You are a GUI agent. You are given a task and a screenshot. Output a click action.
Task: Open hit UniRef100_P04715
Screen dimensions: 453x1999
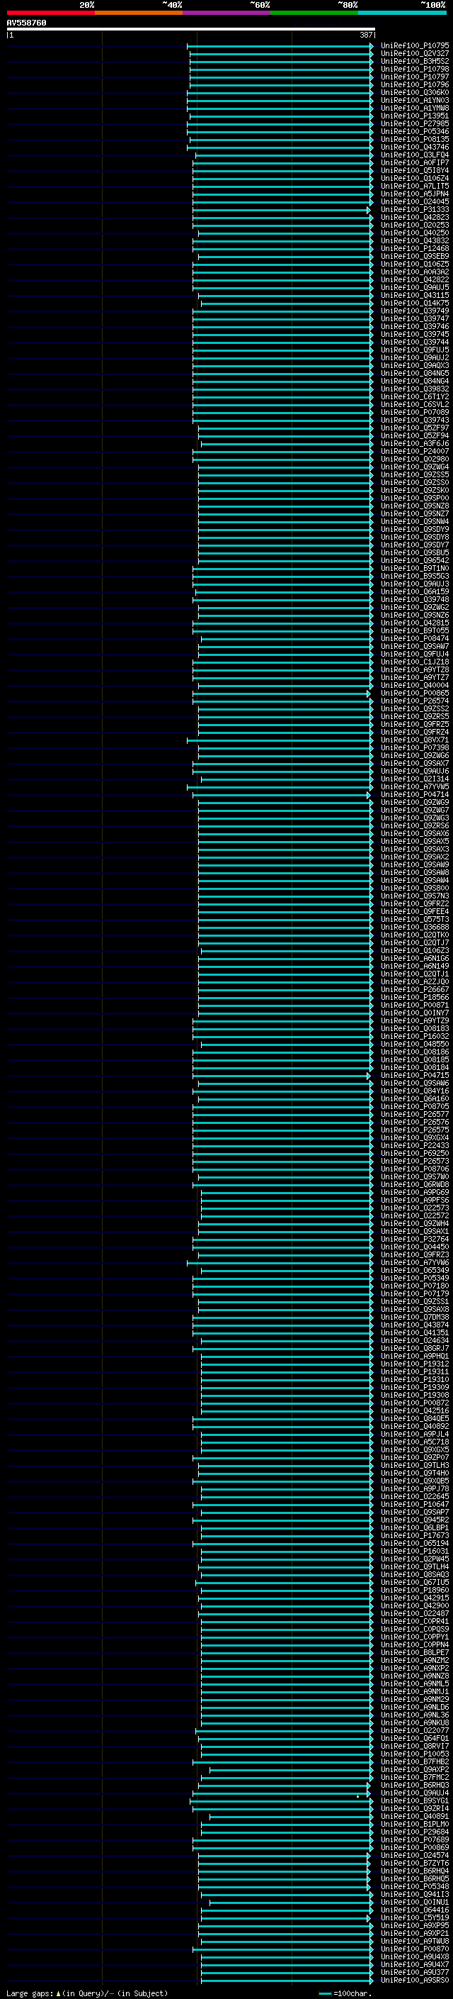click(x=415, y=1076)
